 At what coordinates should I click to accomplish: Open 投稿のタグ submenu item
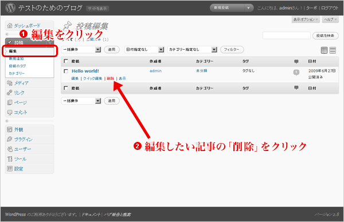[17, 66]
